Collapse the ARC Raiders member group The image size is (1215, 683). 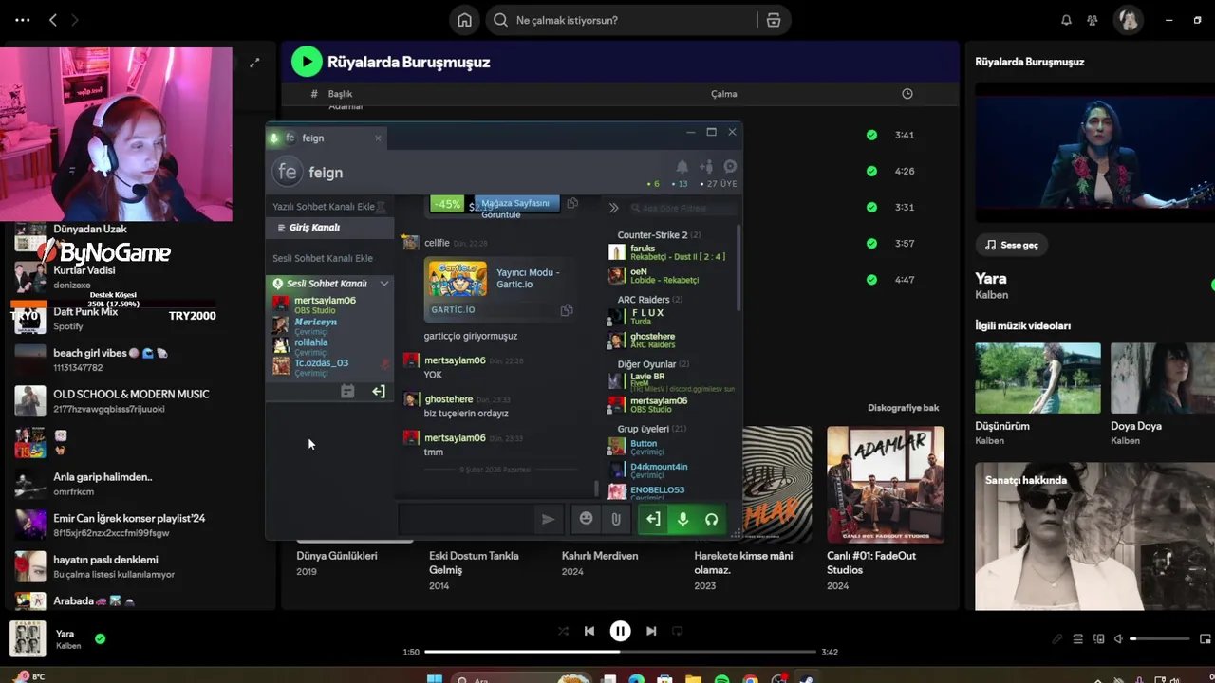649,300
